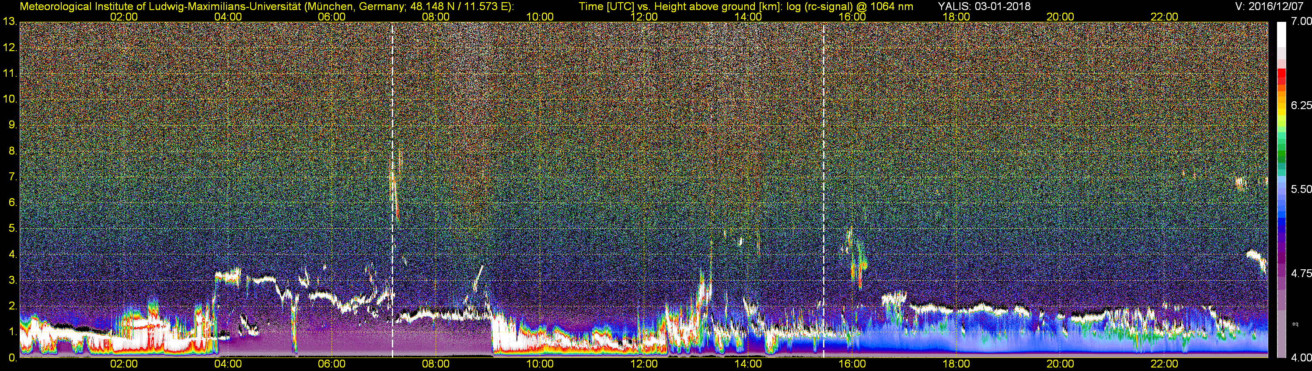1312x371 pixels.
Task: Click the 18:00 label on the top time axis
Action: (956, 17)
